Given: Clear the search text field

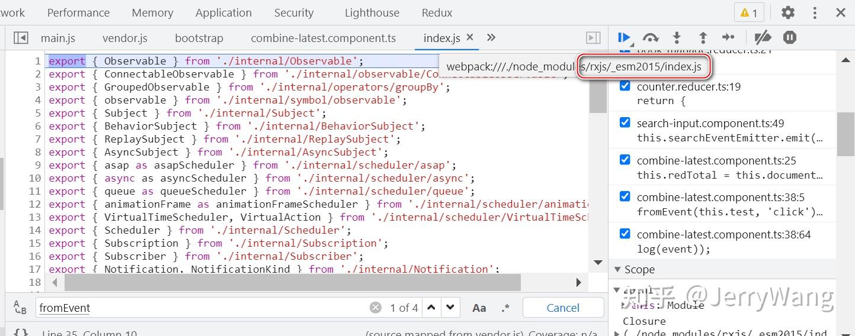Looking at the screenshot, I should [376, 308].
